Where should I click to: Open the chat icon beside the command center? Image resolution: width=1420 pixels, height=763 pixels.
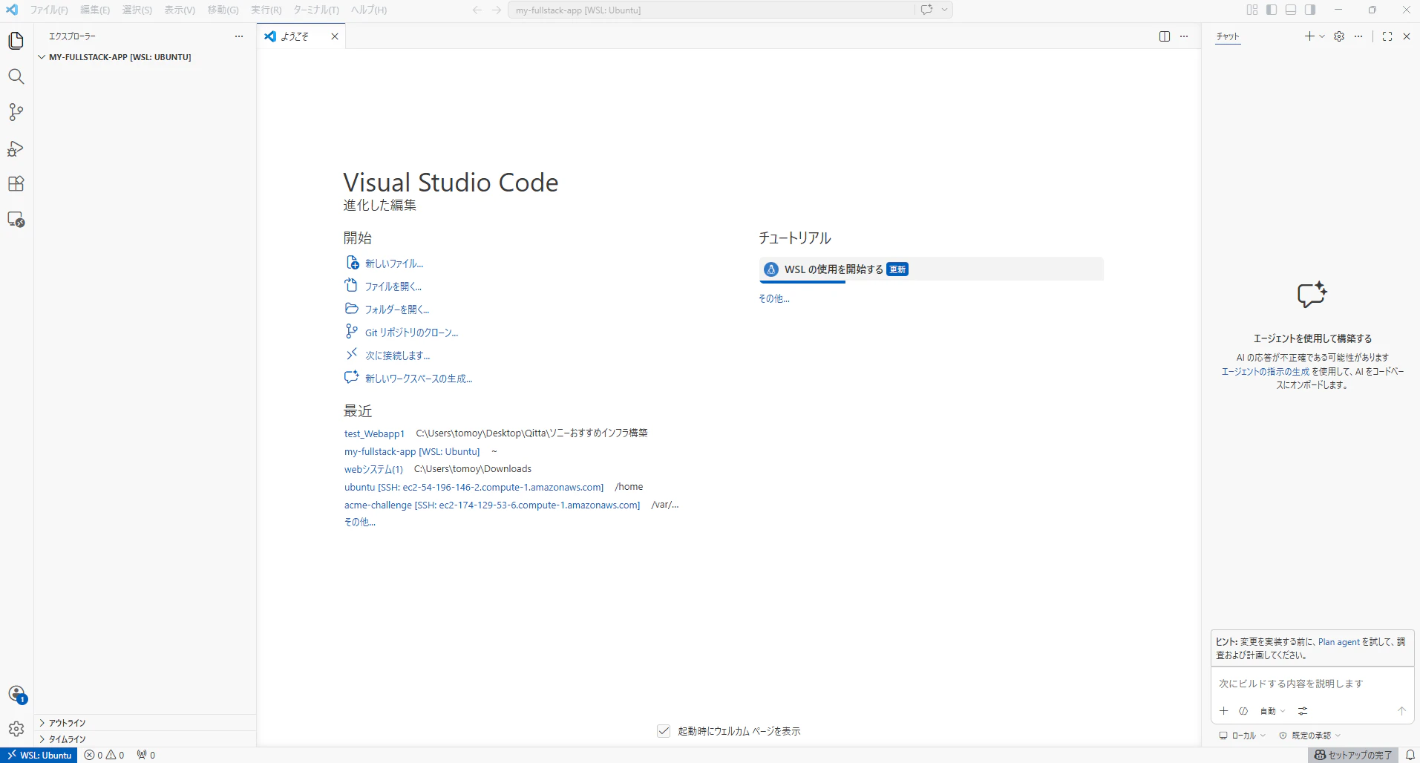point(926,10)
